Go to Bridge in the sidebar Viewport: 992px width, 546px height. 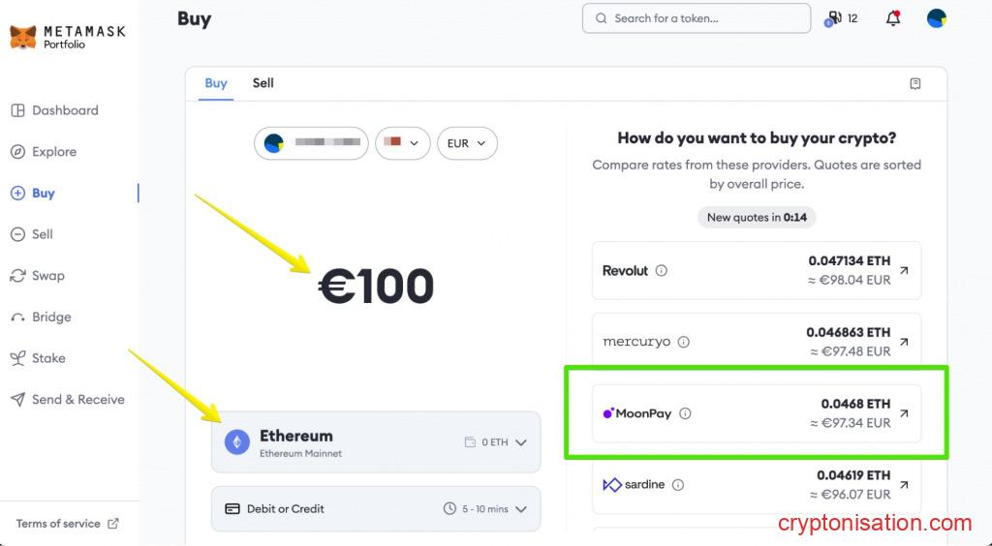click(x=50, y=318)
